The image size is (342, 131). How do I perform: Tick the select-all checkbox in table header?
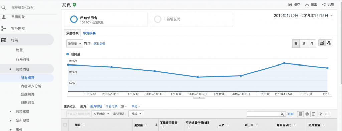65,125
